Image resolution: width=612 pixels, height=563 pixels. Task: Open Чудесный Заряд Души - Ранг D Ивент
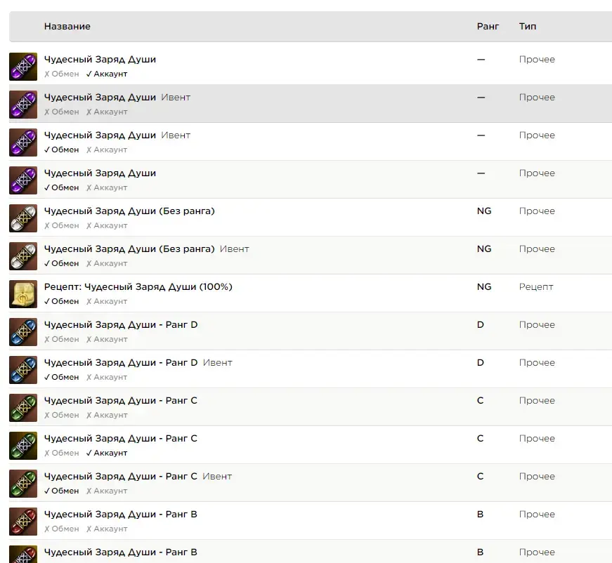[121, 363]
